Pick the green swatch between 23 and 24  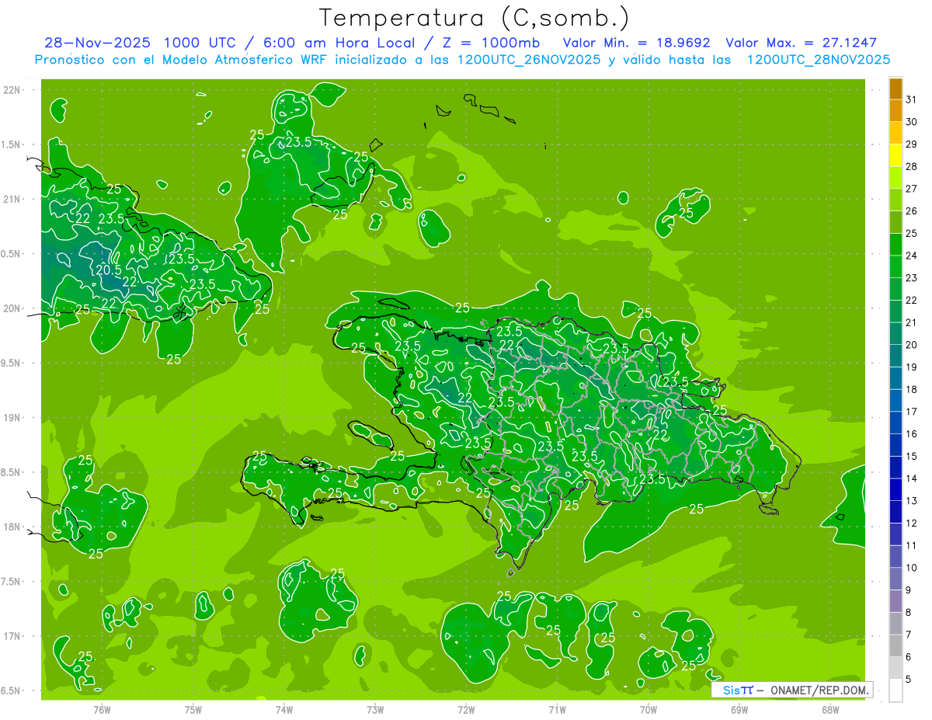[895, 266]
